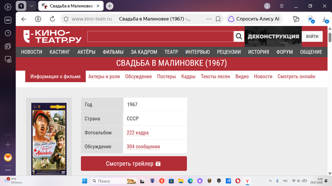Image resolution: width=332 pixels, height=186 pixels.
Task: Reload the page with the refresh icon
Action: tap(52, 19)
